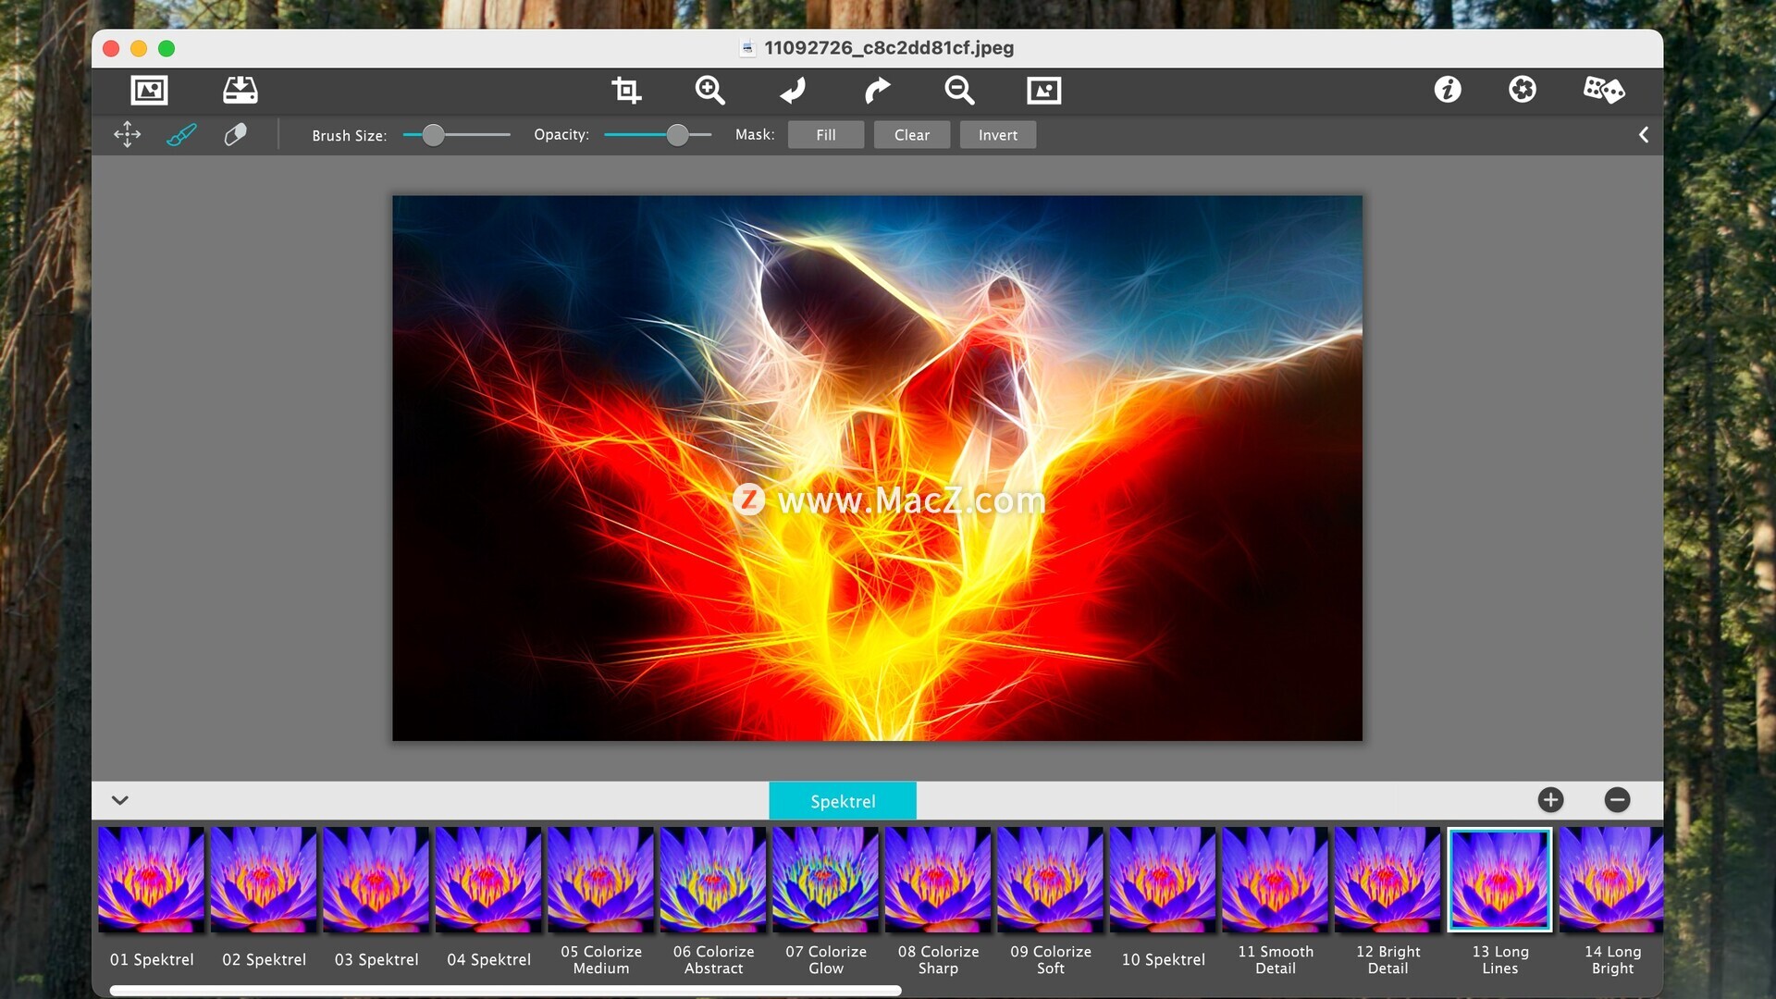Apply 09 Colorize Soft preset
The height and width of the screenshot is (999, 1776).
[x=1050, y=879]
